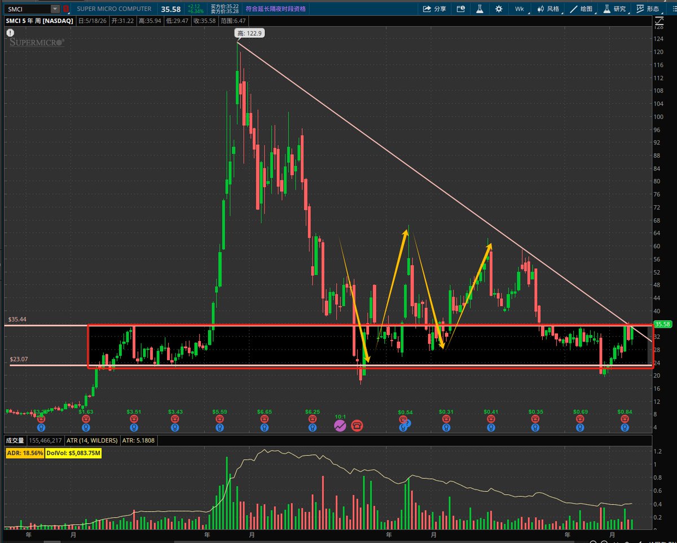Click the phone icon under $6.65 earnings

(x=264, y=420)
